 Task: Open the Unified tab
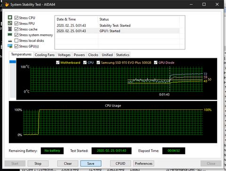(x=107, y=55)
